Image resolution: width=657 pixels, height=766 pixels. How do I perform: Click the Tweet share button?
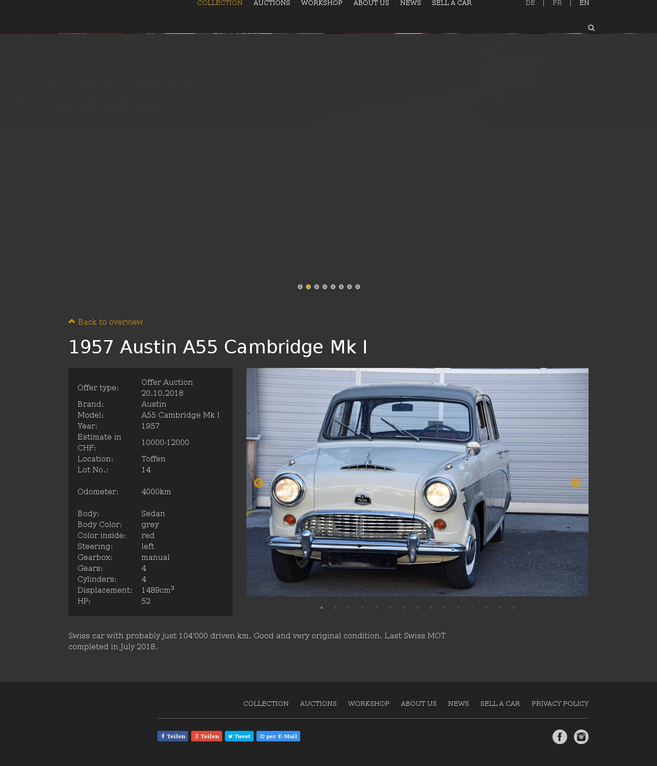click(239, 736)
